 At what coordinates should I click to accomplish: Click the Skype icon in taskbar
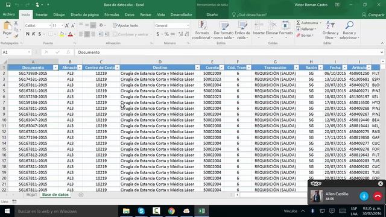point(141,211)
